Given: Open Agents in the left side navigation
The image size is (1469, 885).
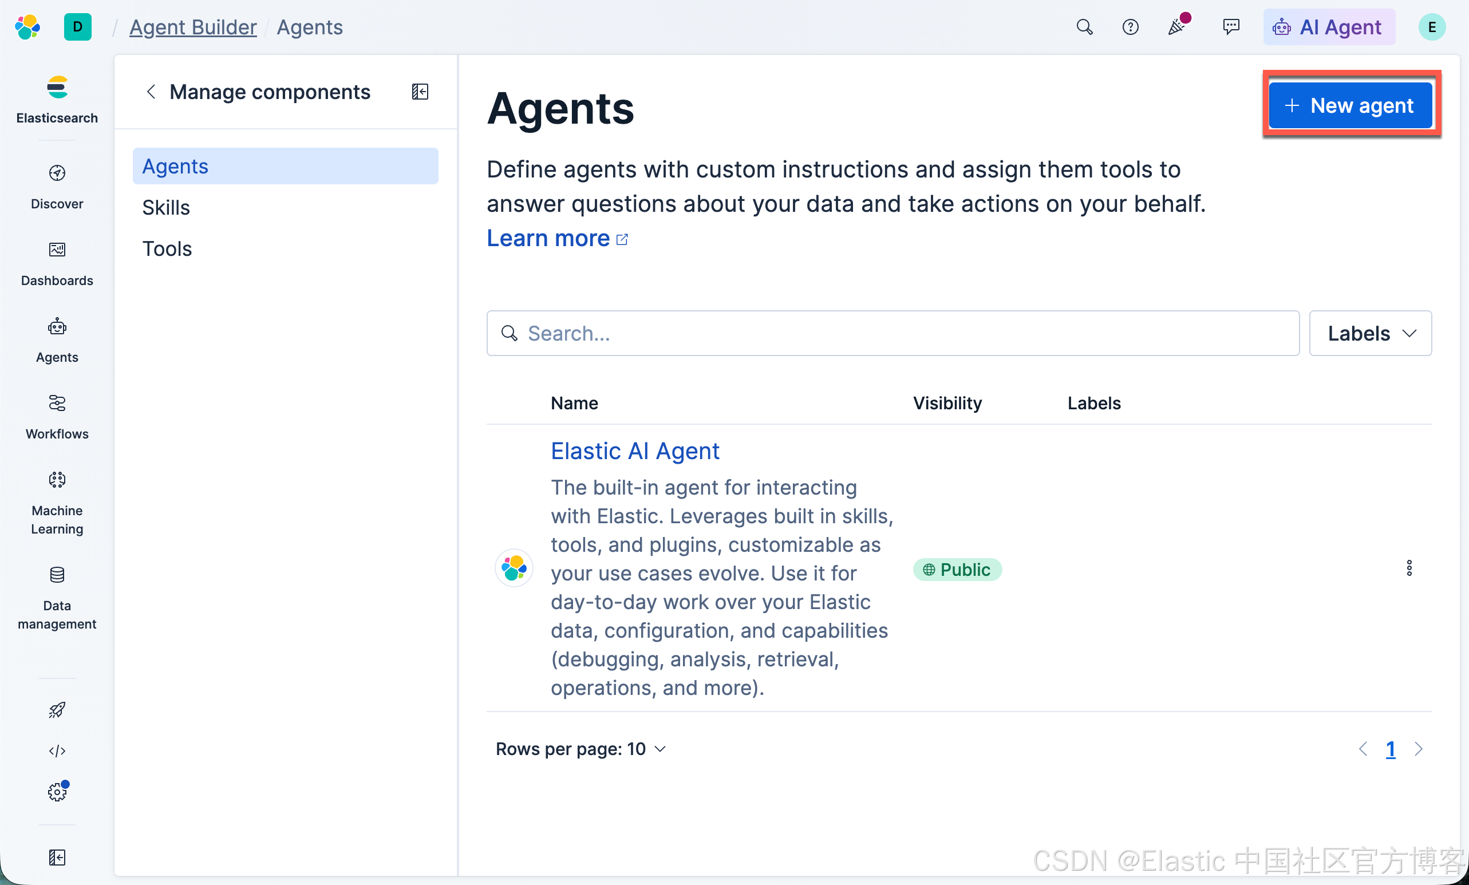Looking at the screenshot, I should pyautogui.click(x=57, y=340).
